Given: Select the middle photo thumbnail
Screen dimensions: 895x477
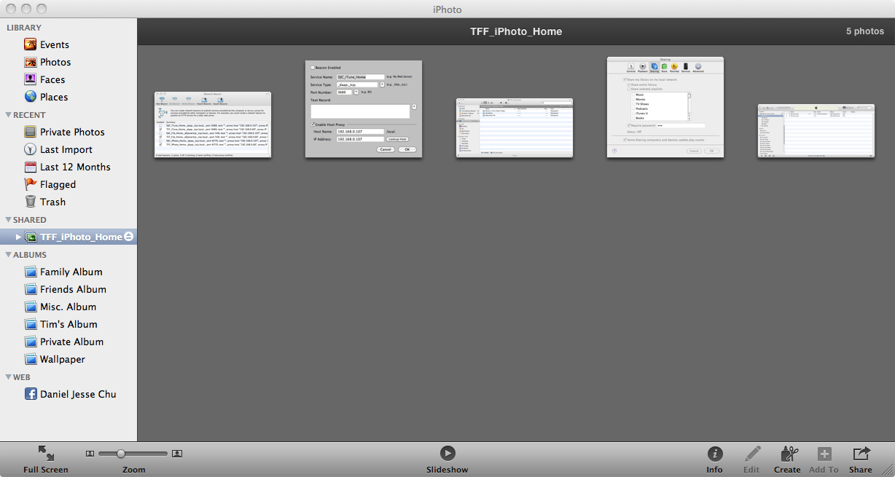Looking at the screenshot, I should click(x=515, y=127).
